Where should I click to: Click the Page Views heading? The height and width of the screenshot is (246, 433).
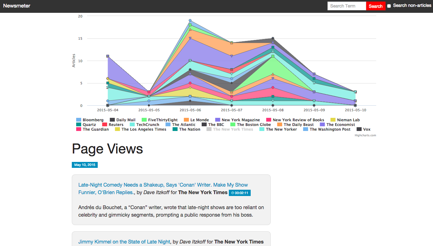107,149
